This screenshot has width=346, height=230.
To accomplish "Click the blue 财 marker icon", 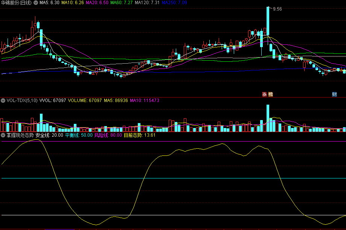I will click(334, 94).
